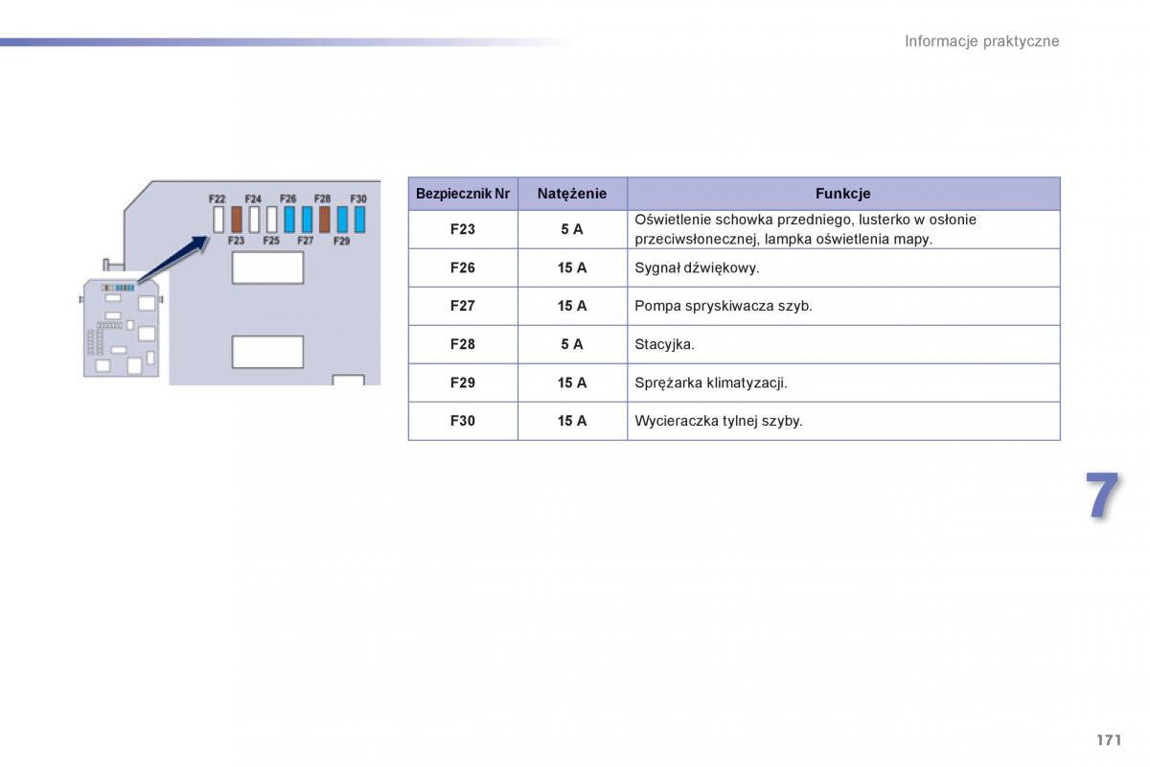Viewport: 1150px width, 767px height.
Task: Select the '15 A' value in the F27 row
Action: coord(572,306)
